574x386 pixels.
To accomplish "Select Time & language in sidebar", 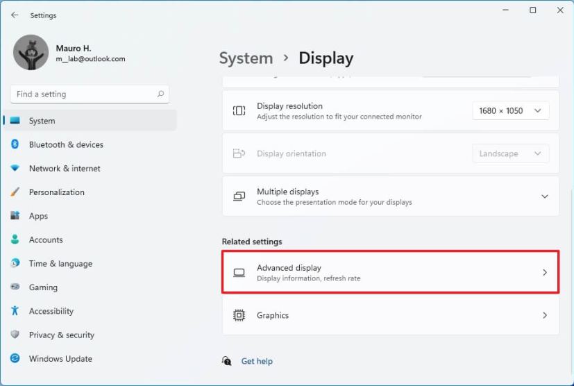I will click(x=60, y=264).
